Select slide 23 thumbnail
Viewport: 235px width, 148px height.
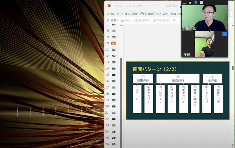pos(114,125)
